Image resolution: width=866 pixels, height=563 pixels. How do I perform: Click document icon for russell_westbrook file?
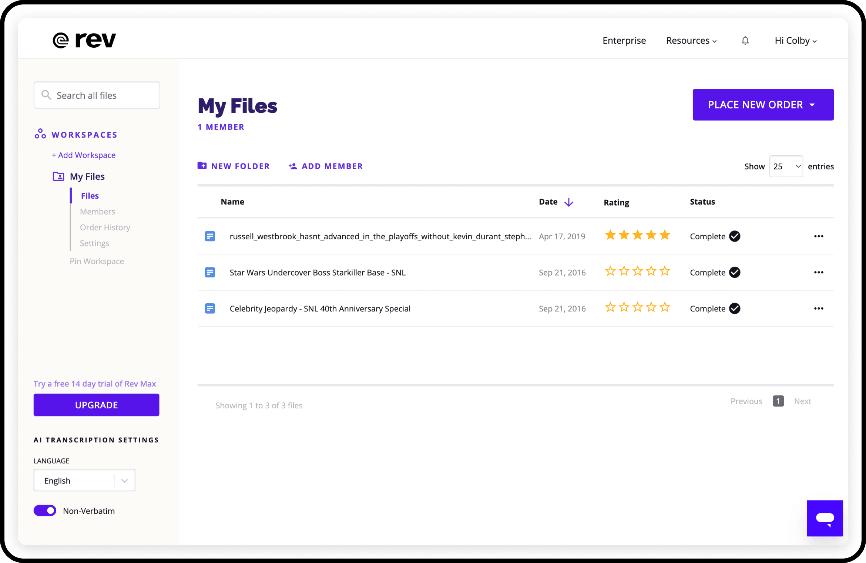210,236
